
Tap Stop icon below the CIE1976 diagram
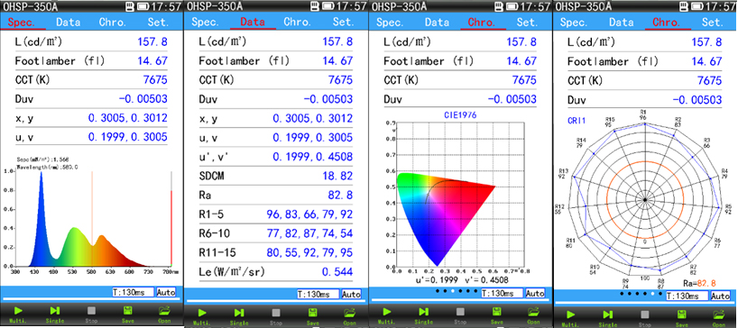point(461,314)
